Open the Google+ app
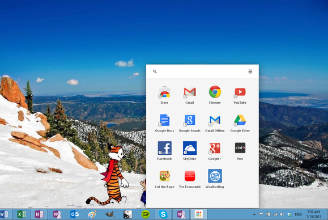This screenshot has width=328, height=220. point(215,151)
